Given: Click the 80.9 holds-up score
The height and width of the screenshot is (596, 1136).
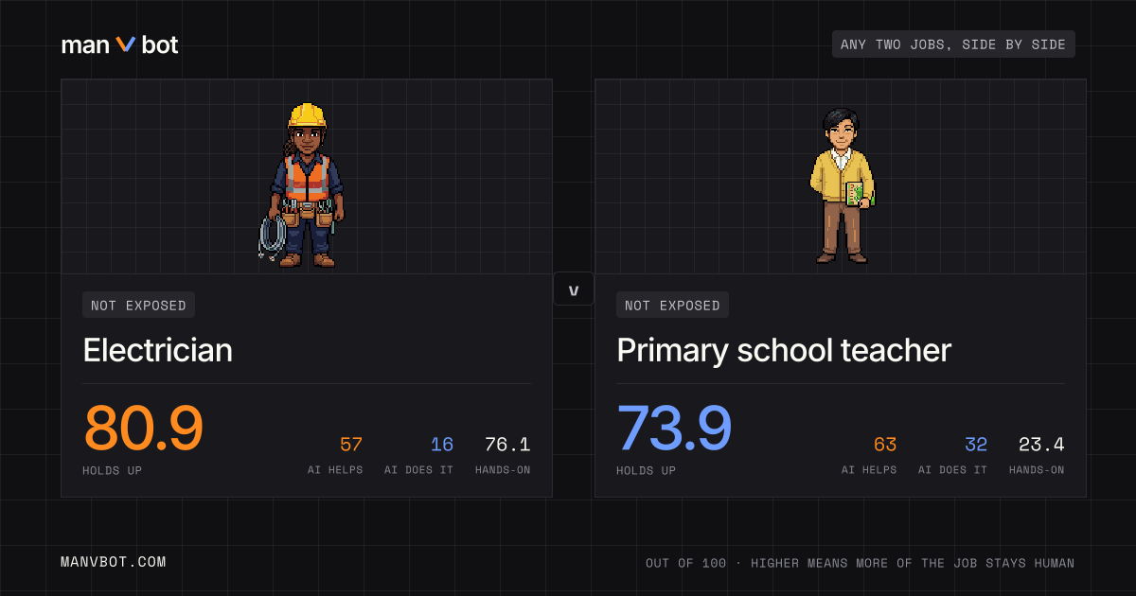Looking at the screenshot, I should [x=143, y=428].
